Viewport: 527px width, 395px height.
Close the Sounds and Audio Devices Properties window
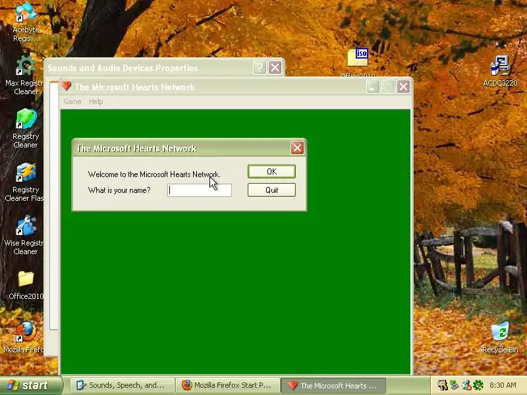tap(275, 68)
